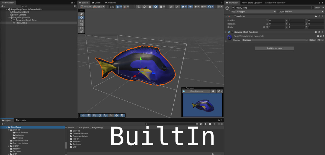This screenshot has width=325, height=155.
Task: Select Directional Light in Hierarchy
Action: pos(21,12)
